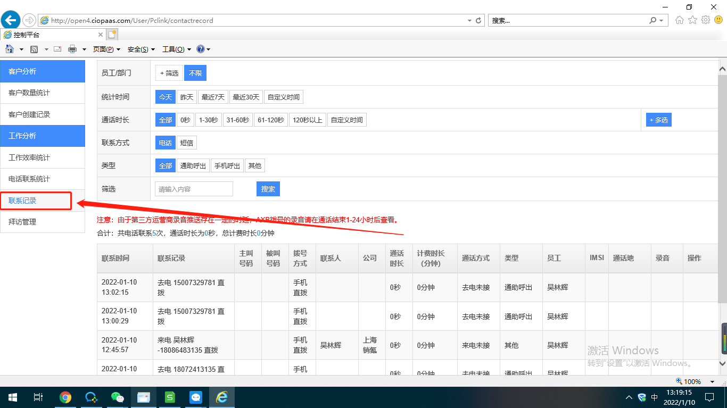
Task: Open the favorites star icon
Action: [x=692, y=20]
